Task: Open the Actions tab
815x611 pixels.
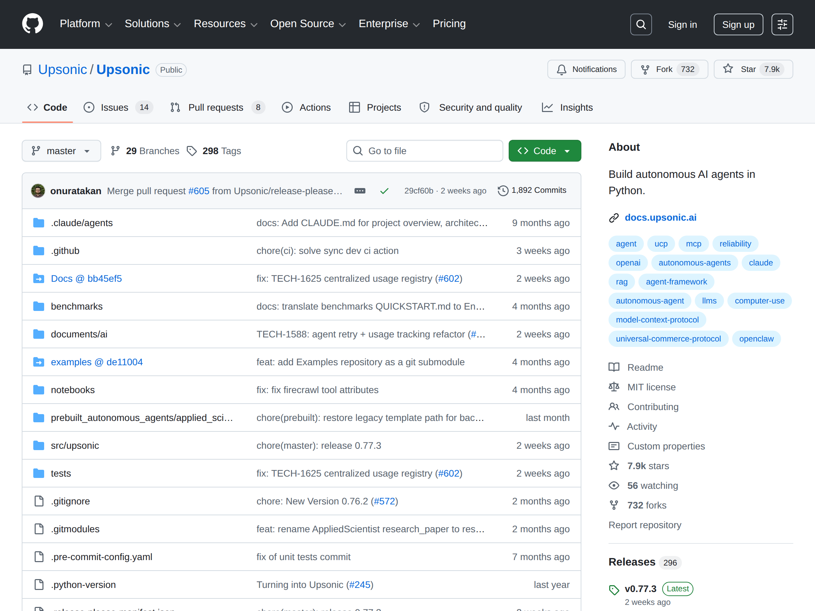Action: point(306,108)
